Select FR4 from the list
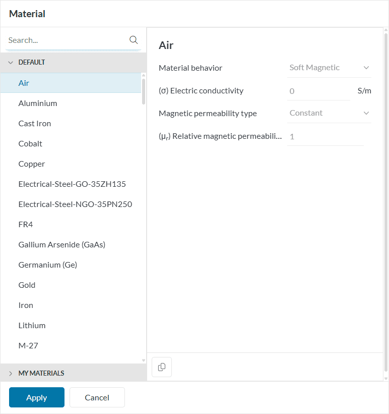Screen dimensions: 389x414 26,224
